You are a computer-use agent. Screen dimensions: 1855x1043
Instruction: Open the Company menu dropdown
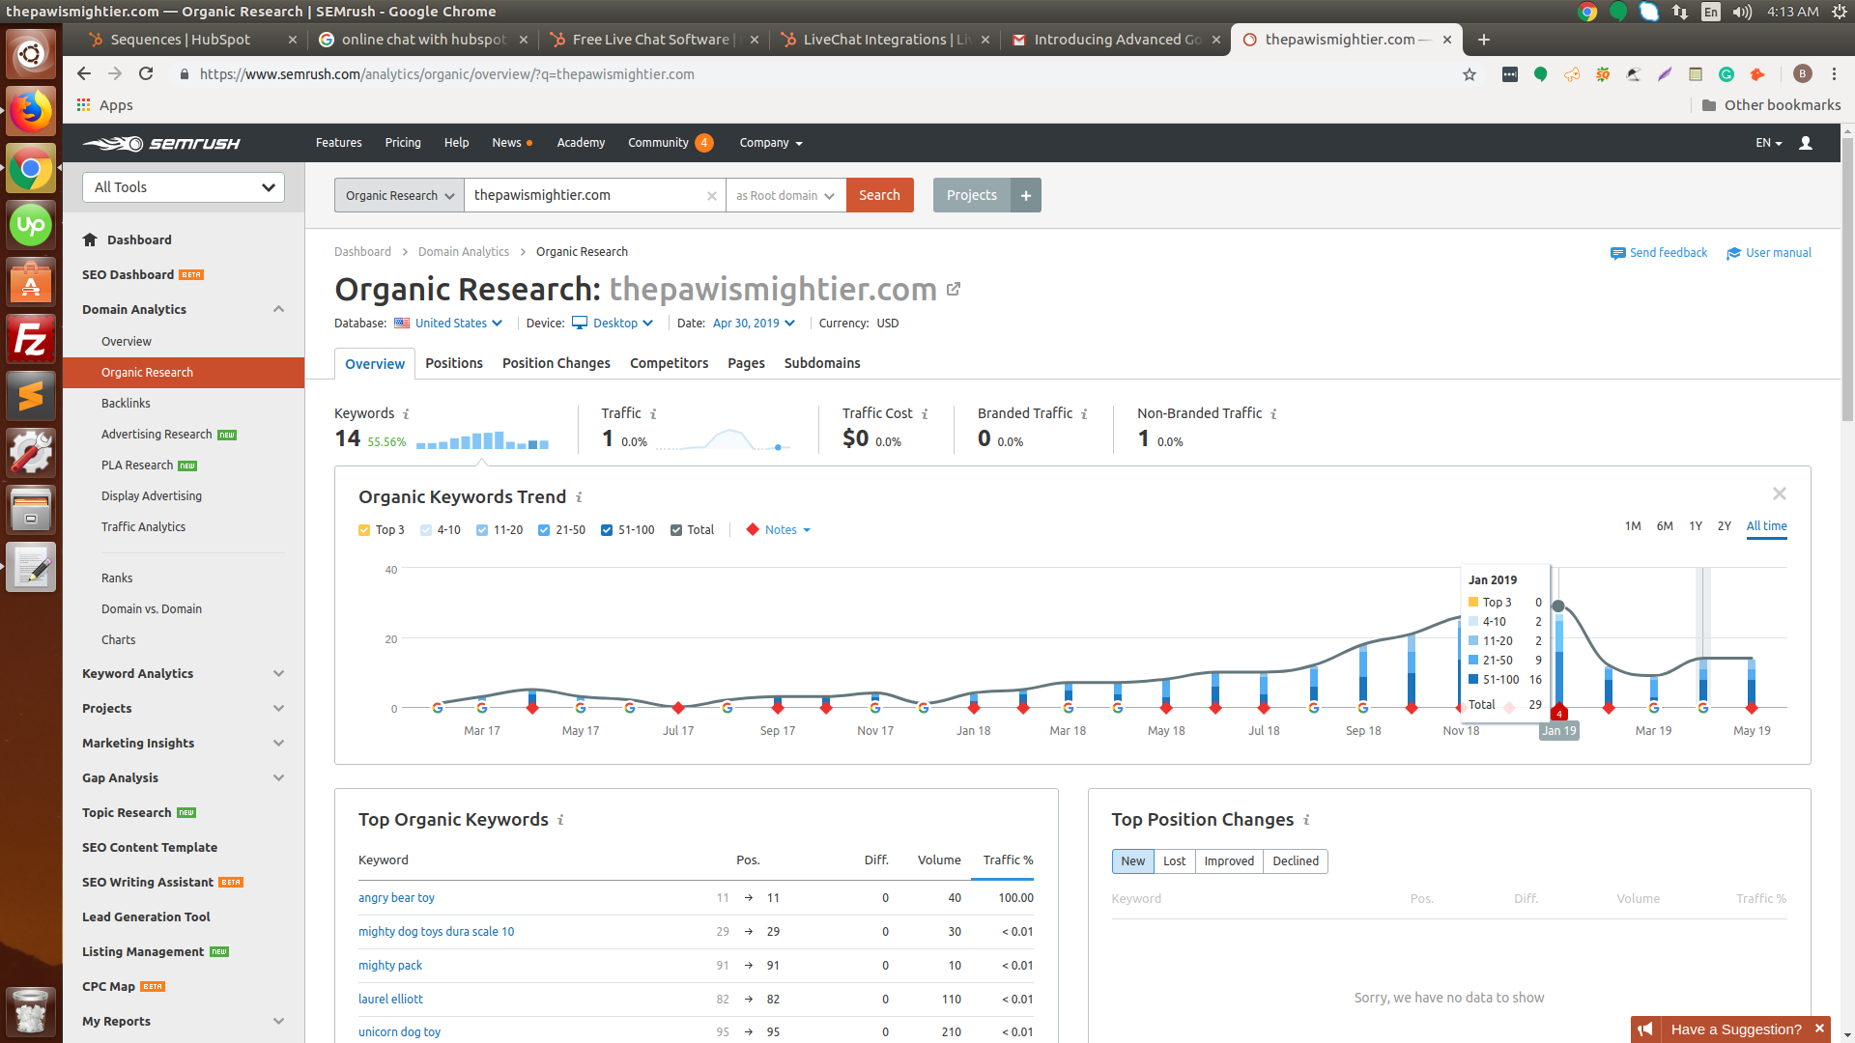(x=771, y=143)
